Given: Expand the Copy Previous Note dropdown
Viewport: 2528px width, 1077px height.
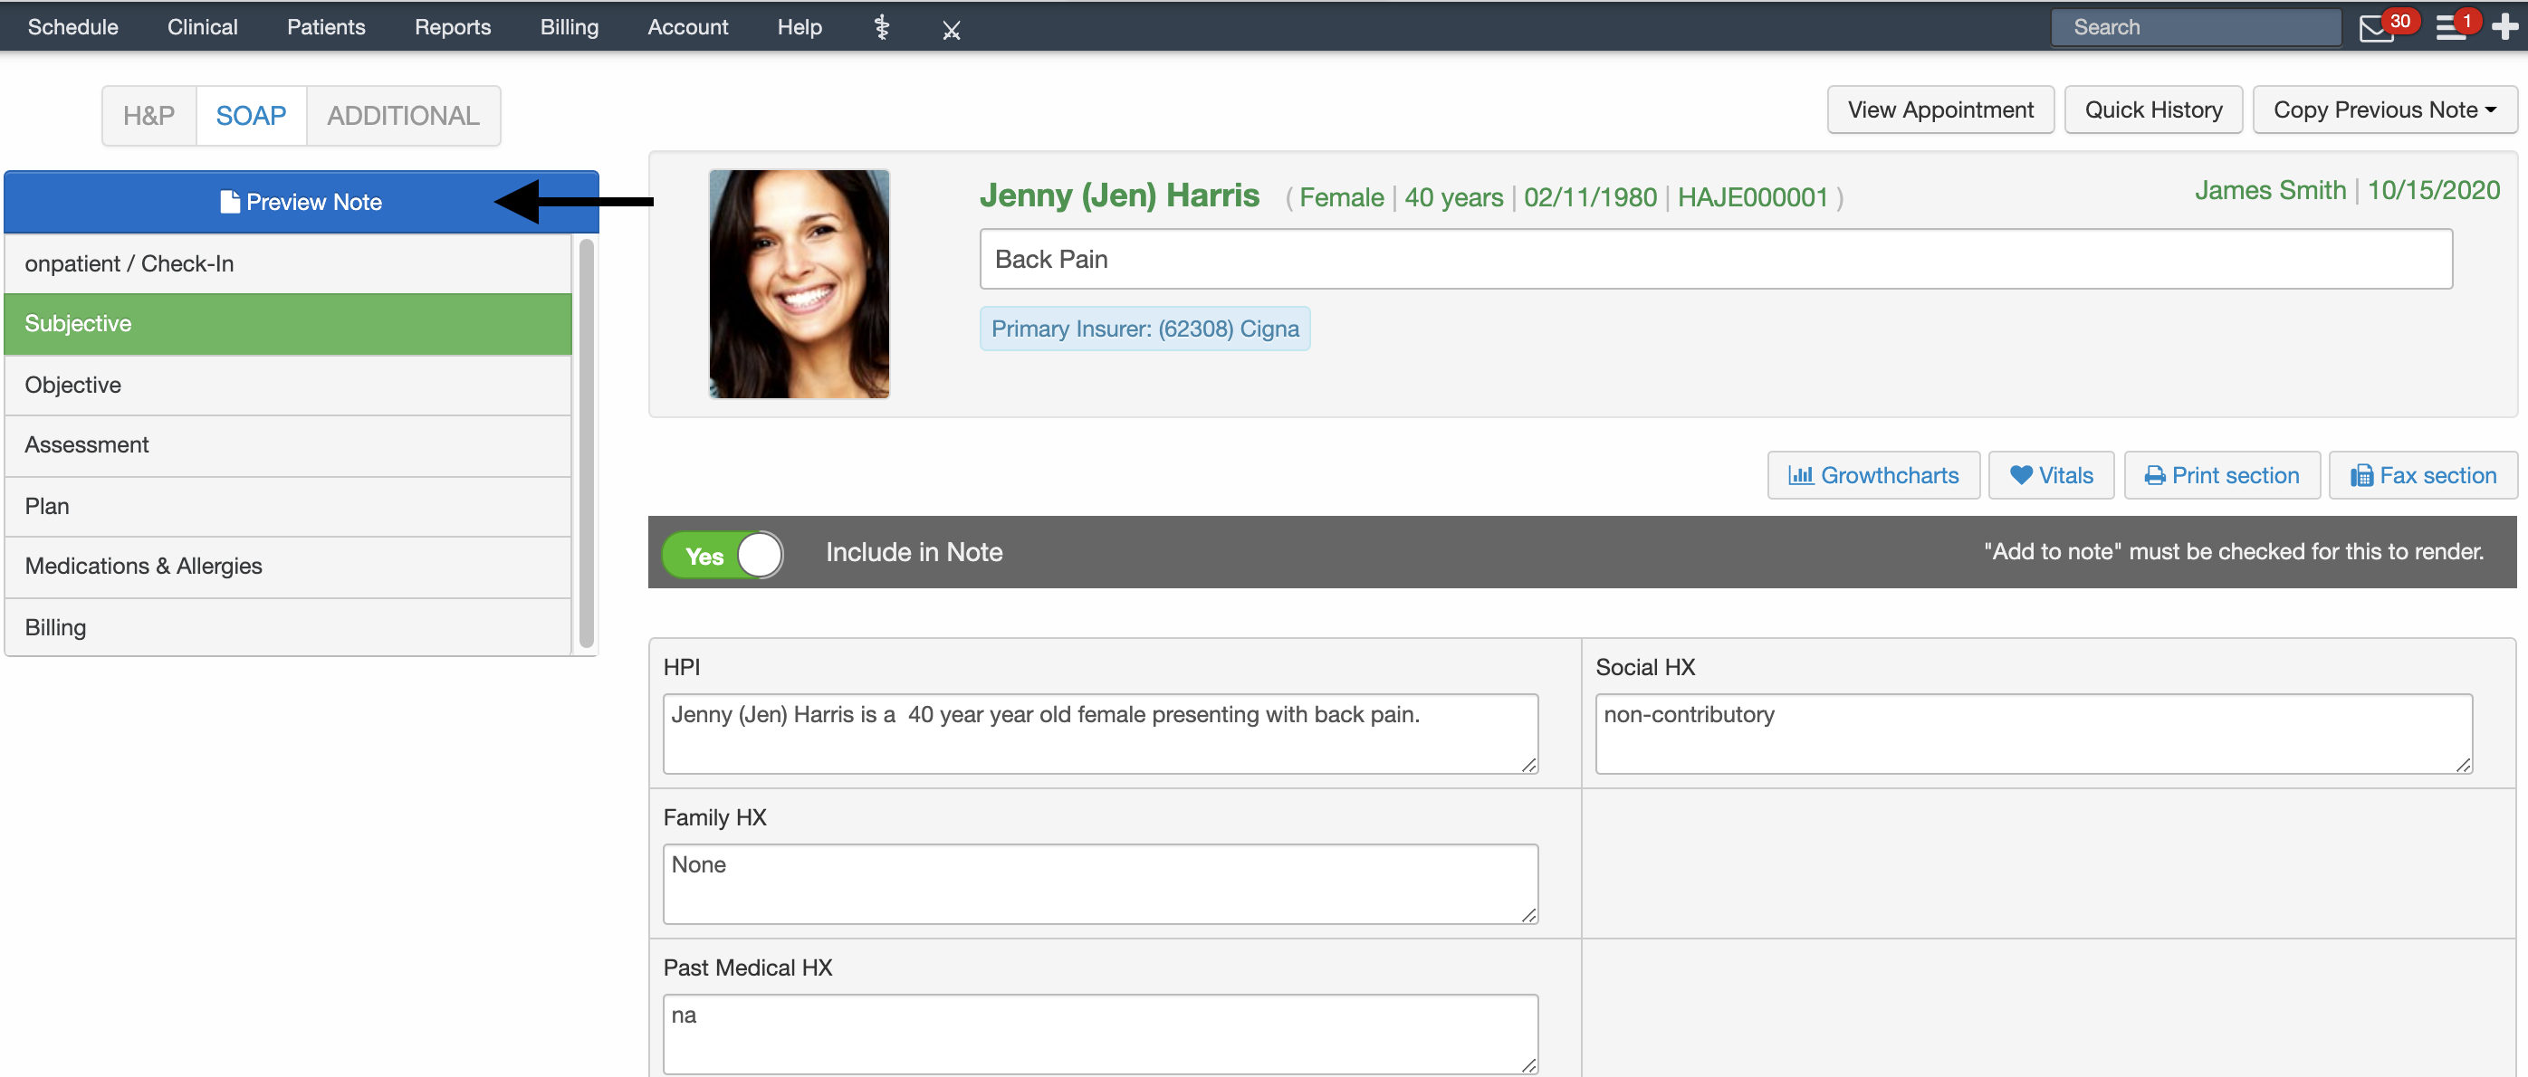Looking at the screenshot, I should pyautogui.click(x=2384, y=110).
